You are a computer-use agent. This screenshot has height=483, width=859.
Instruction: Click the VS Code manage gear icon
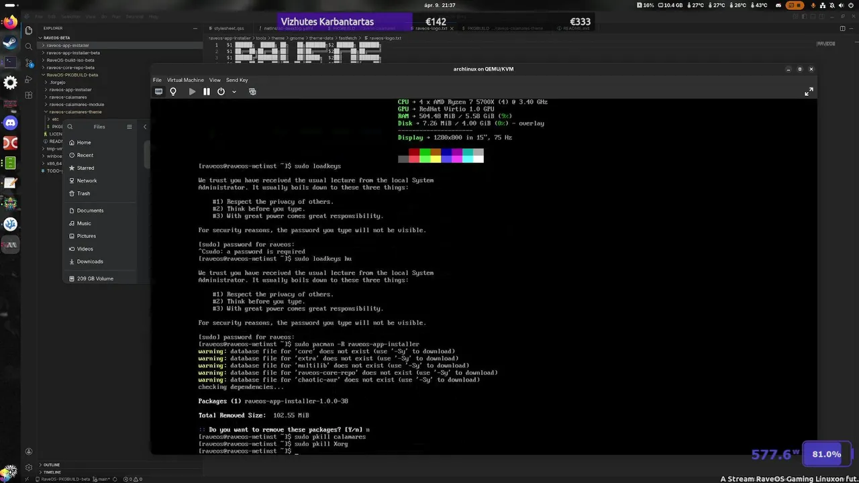[x=28, y=468]
